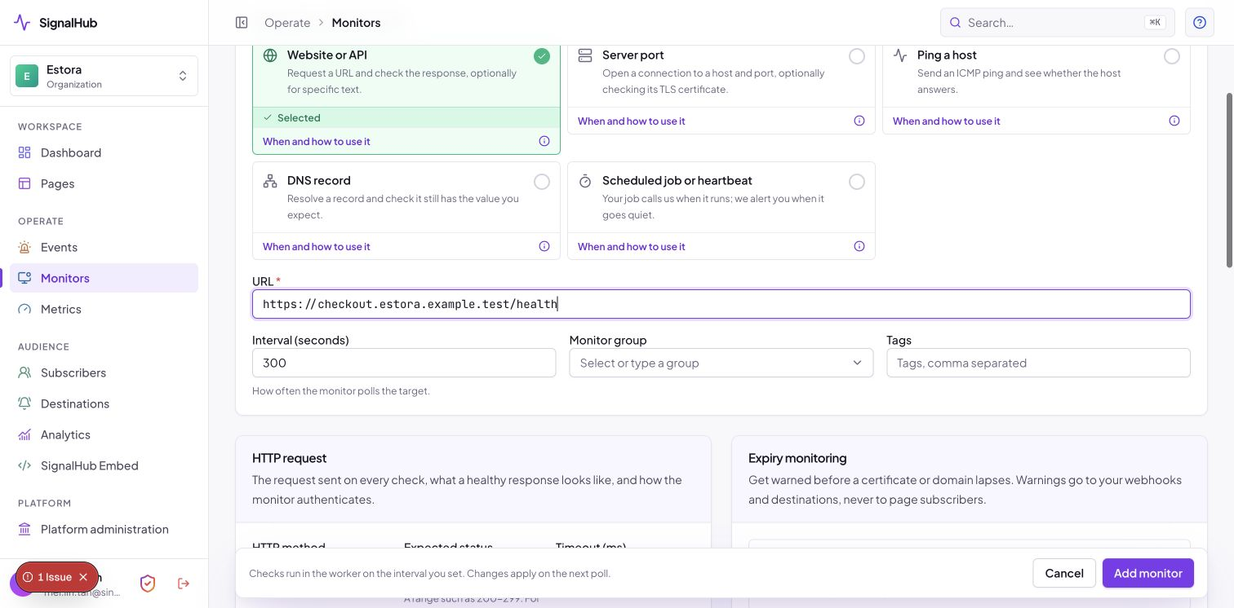Click the info icon on Server port card
1234x608 pixels.
pos(859,121)
